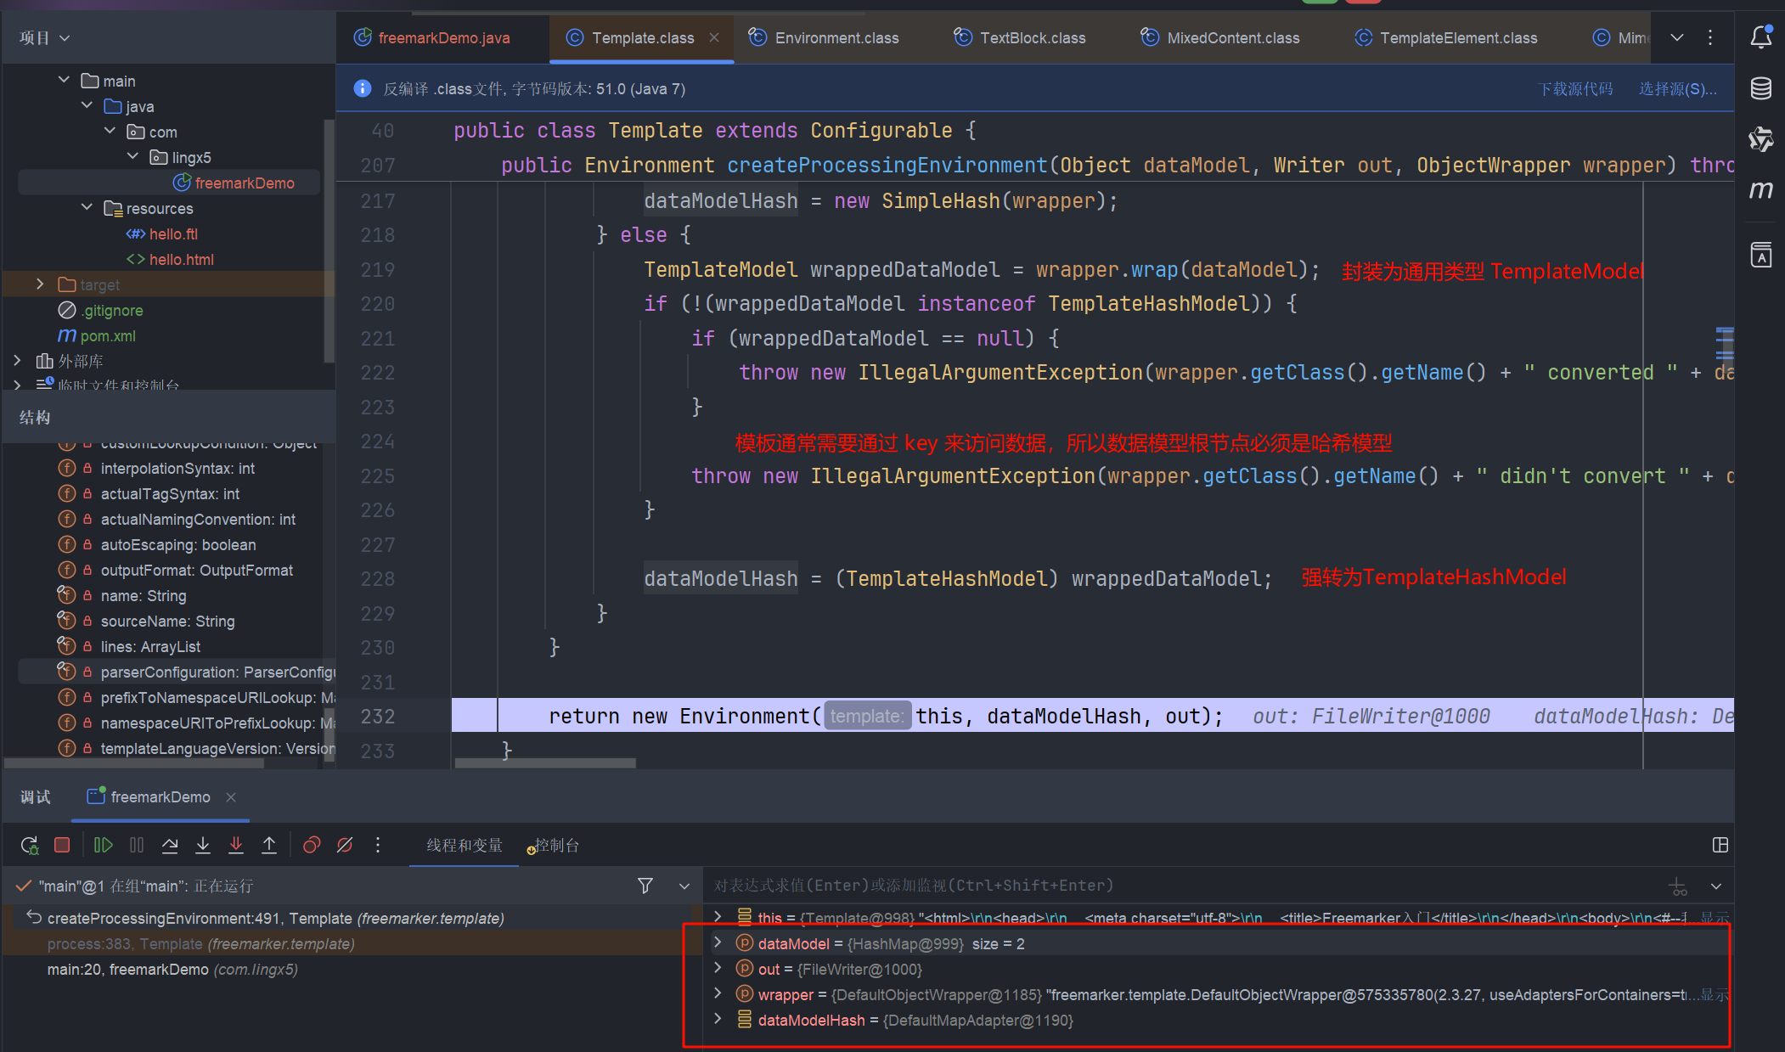Switch to the Environment.class tab
Screen dimensions: 1785x1052
[836, 38]
